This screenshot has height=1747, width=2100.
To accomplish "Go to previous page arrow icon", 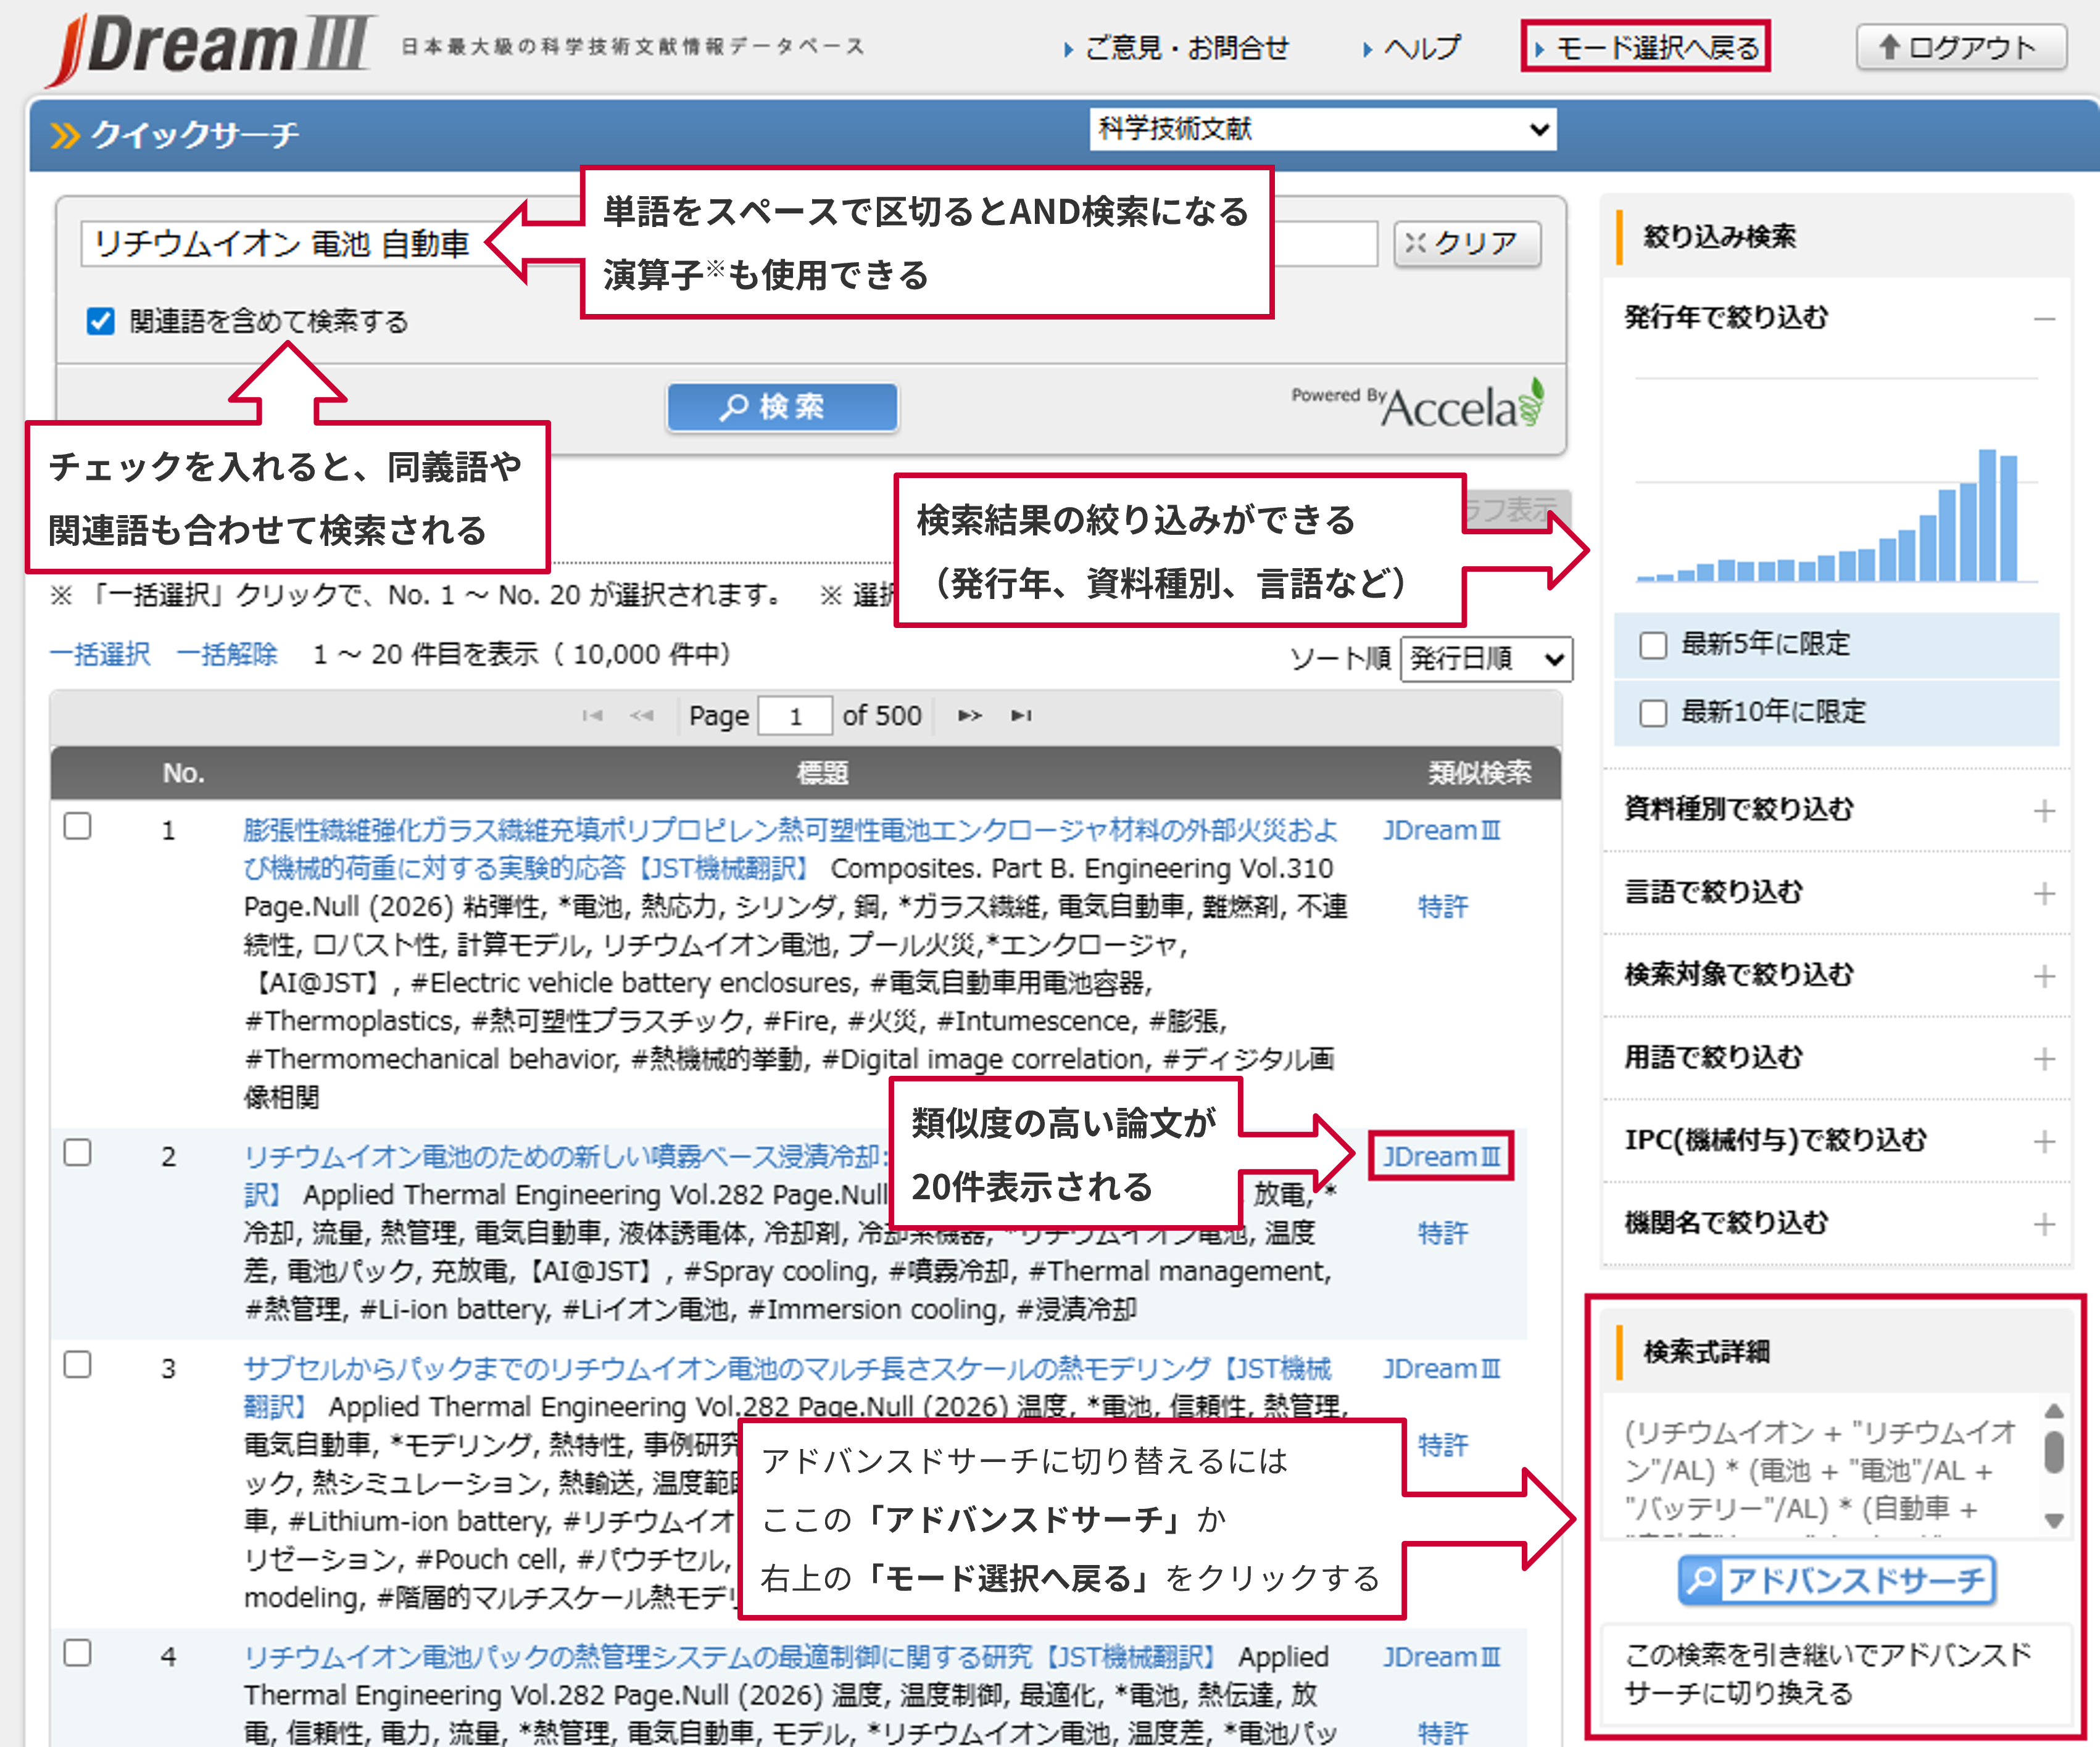I will [642, 716].
